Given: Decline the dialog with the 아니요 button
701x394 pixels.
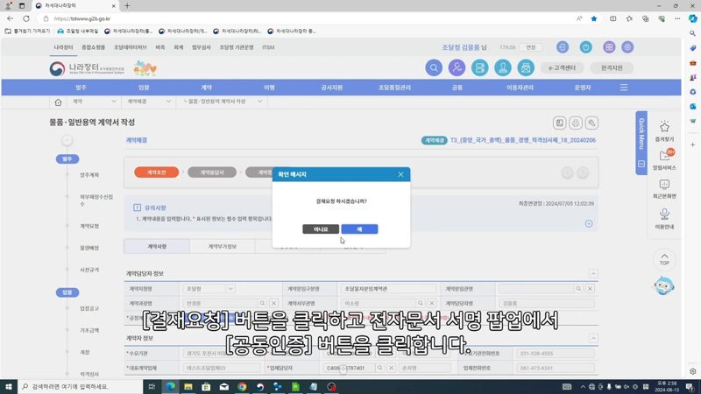Looking at the screenshot, I should 321,229.
